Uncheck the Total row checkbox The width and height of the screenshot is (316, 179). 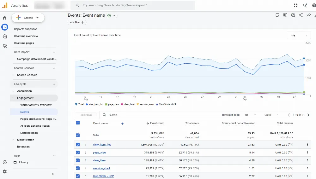click(x=78, y=135)
